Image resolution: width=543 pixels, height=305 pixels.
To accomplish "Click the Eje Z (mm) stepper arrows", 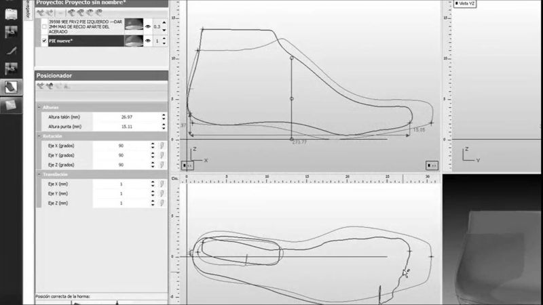I will click(153, 203).
